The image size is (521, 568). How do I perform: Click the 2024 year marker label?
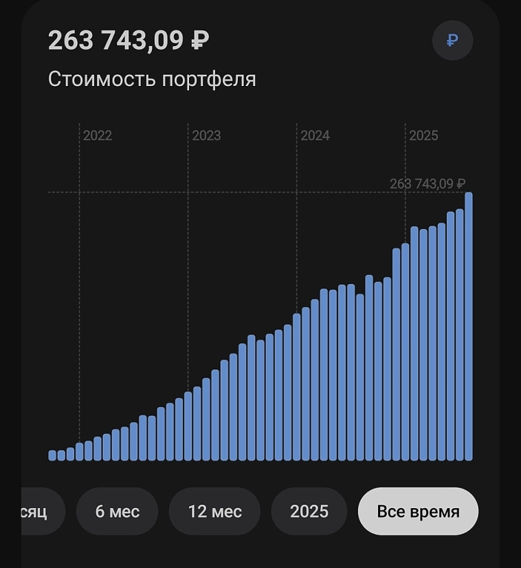315,135
